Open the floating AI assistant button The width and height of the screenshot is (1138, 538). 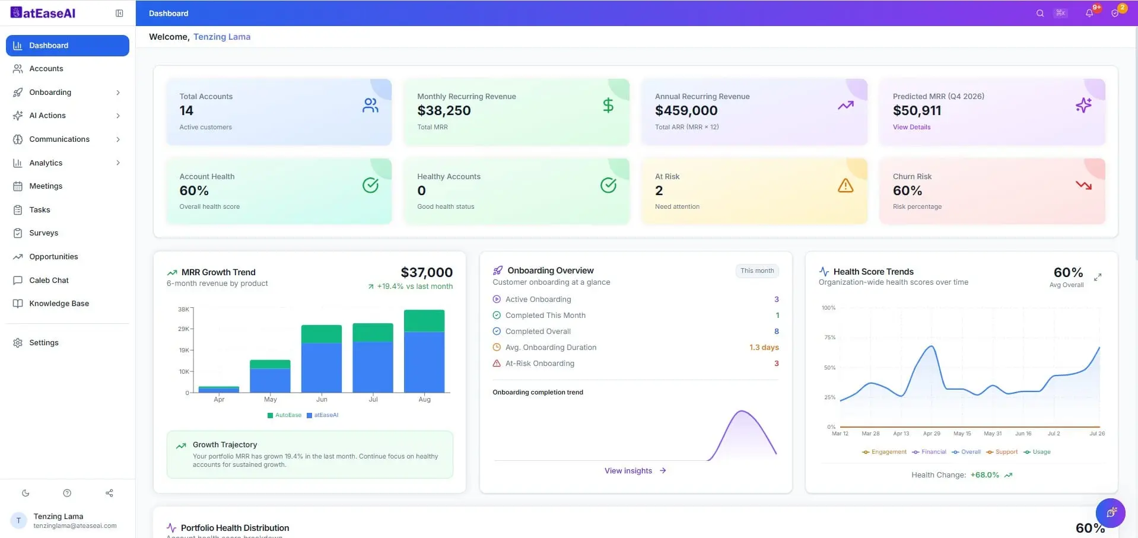click(1111, 512)
